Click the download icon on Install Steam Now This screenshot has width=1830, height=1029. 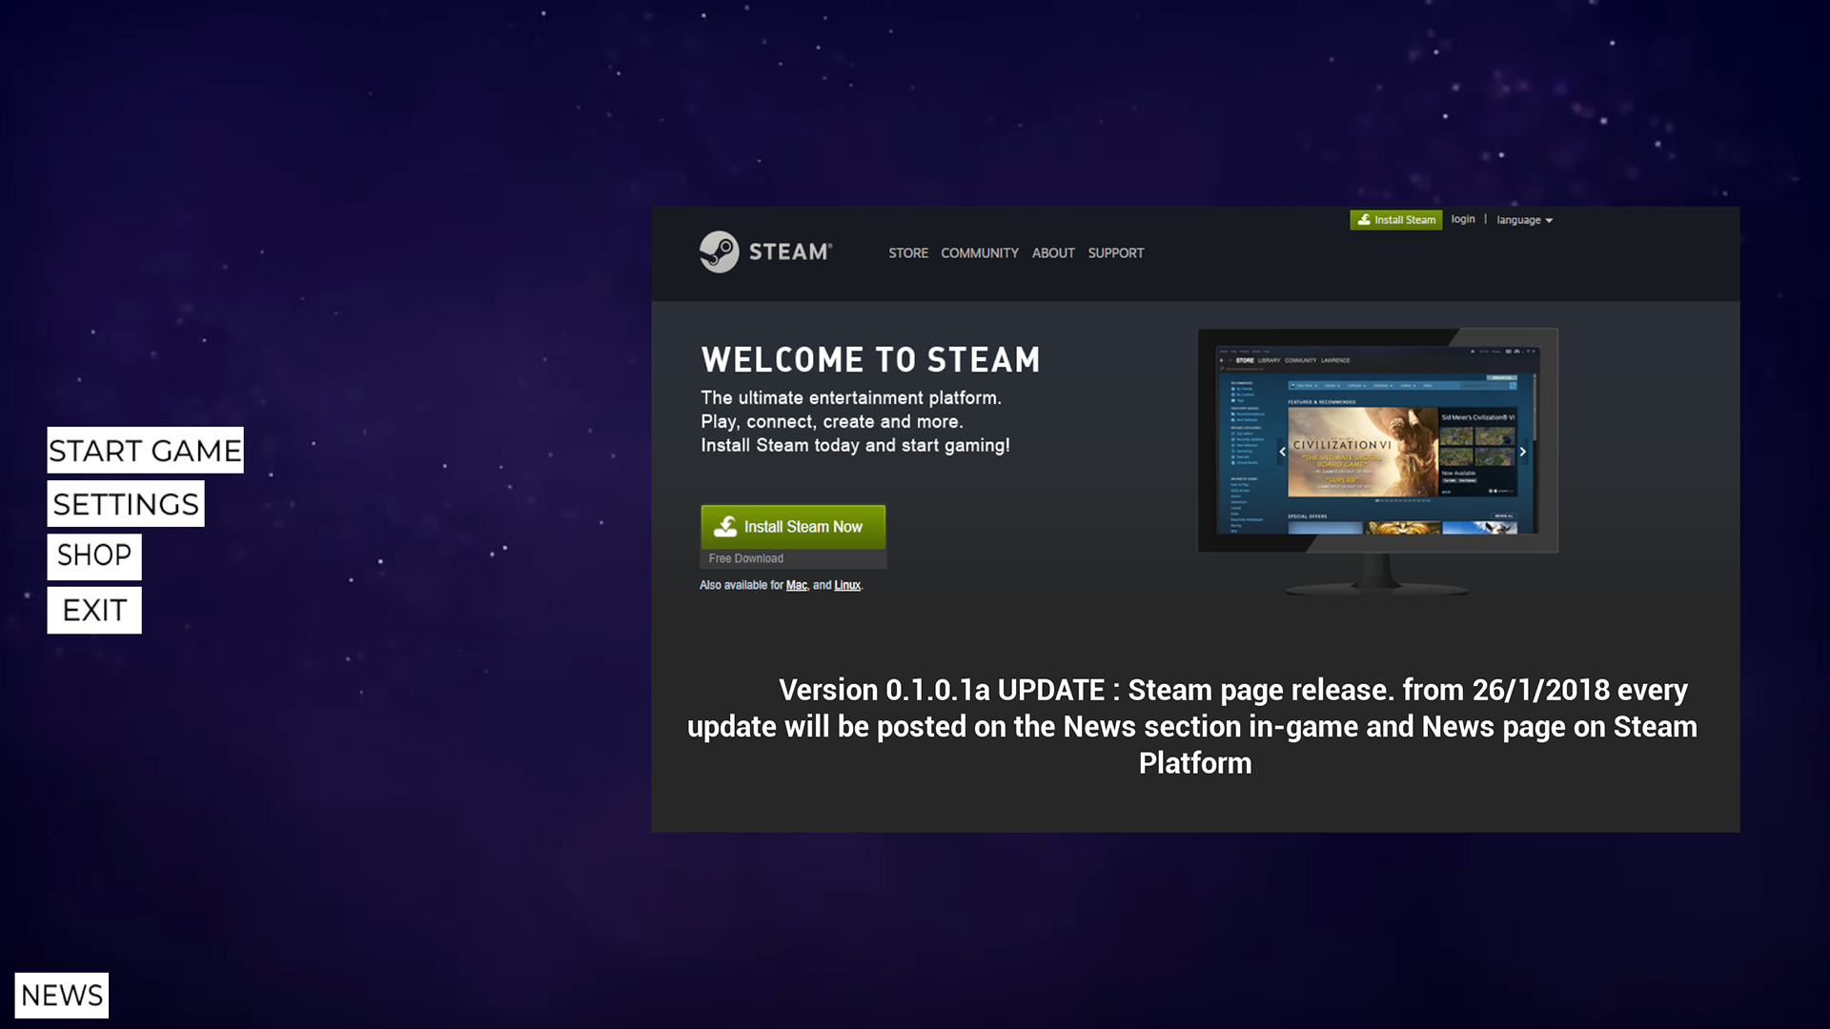pyautogui.click(x=725, y=527)
